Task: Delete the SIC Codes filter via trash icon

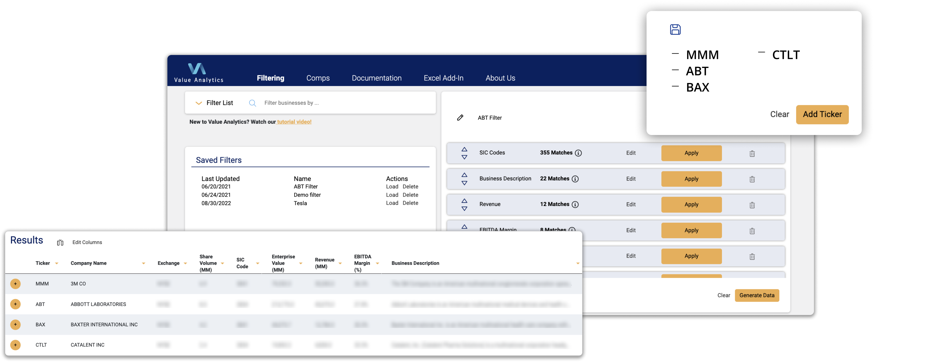Action: (752, 154)
